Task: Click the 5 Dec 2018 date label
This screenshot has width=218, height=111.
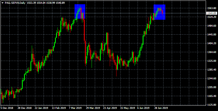Action: point(7,108)
